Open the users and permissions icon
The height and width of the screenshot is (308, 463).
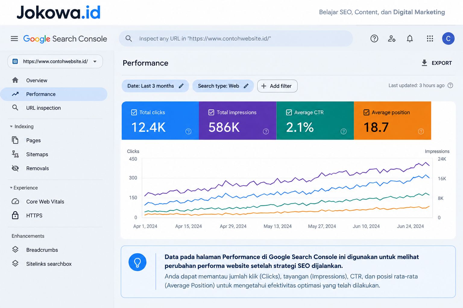point(392,38)
